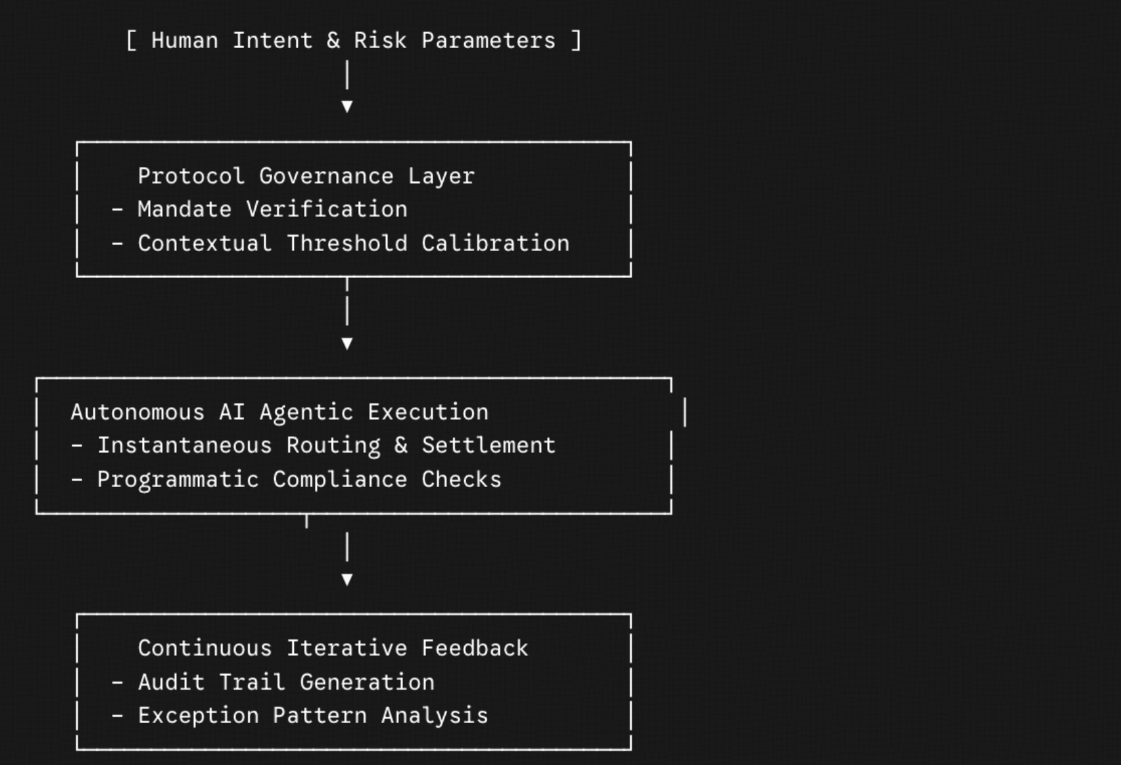Click the arrowhead below Agentic Execution box

point(347,579)
